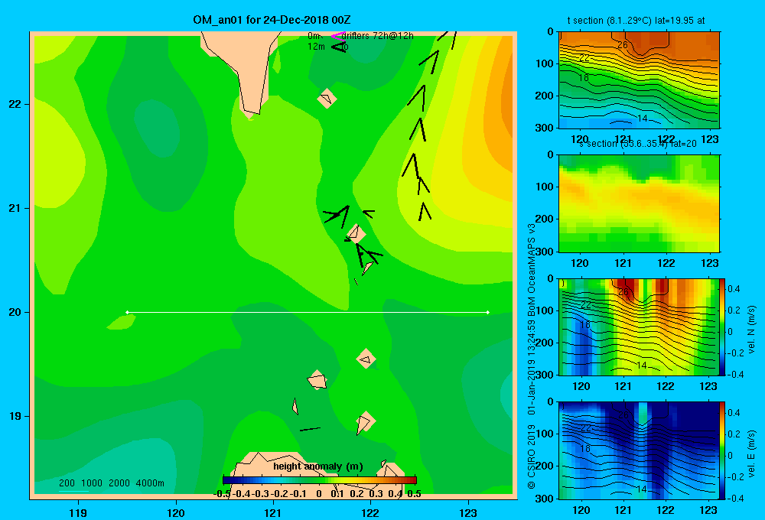Click the 26 contour label in temperature section
The image size is (765, 520).
(623, 45)
